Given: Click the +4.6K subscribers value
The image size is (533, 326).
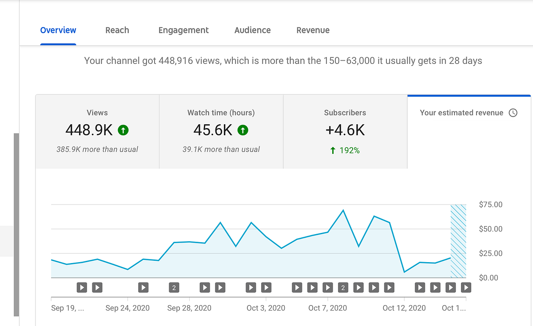Looking at the screenshot, I should 345,130.
